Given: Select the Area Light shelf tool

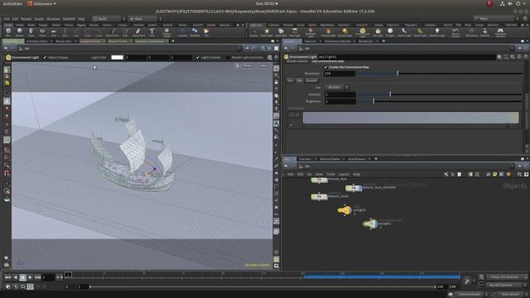Looking at the screenshot, I should [295, 32].
